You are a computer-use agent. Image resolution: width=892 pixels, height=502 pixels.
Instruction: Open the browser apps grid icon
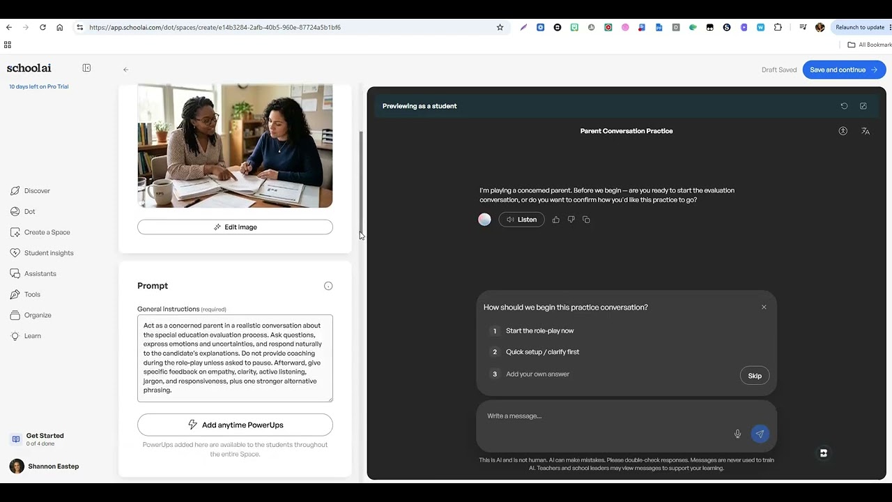point(8,45)
